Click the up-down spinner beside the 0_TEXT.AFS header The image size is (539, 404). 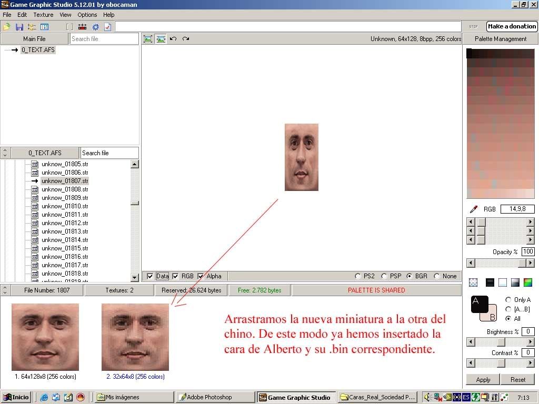[x=5, y=153]
